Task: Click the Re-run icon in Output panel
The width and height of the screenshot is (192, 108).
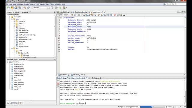Action: coord(58,81)
